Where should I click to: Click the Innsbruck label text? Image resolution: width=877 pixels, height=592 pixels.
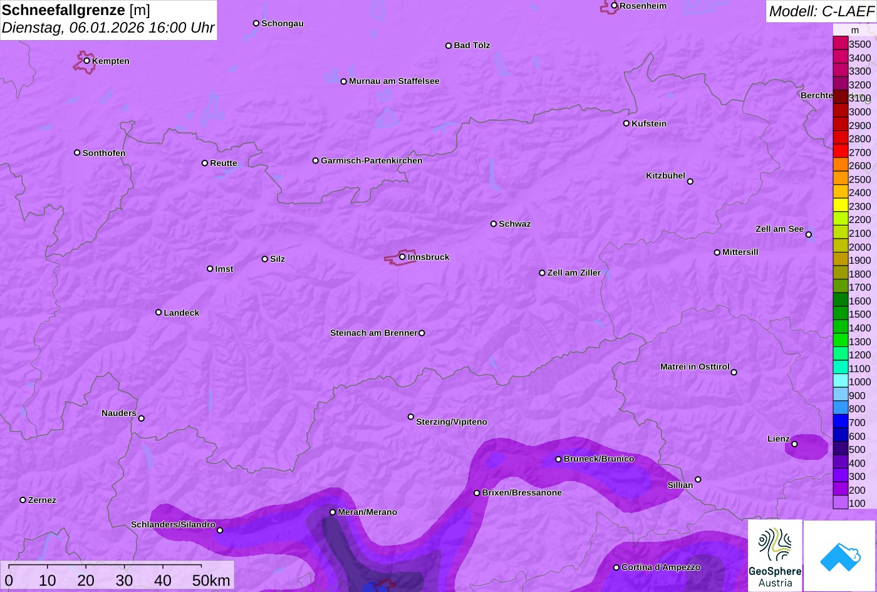pos(428,257)
